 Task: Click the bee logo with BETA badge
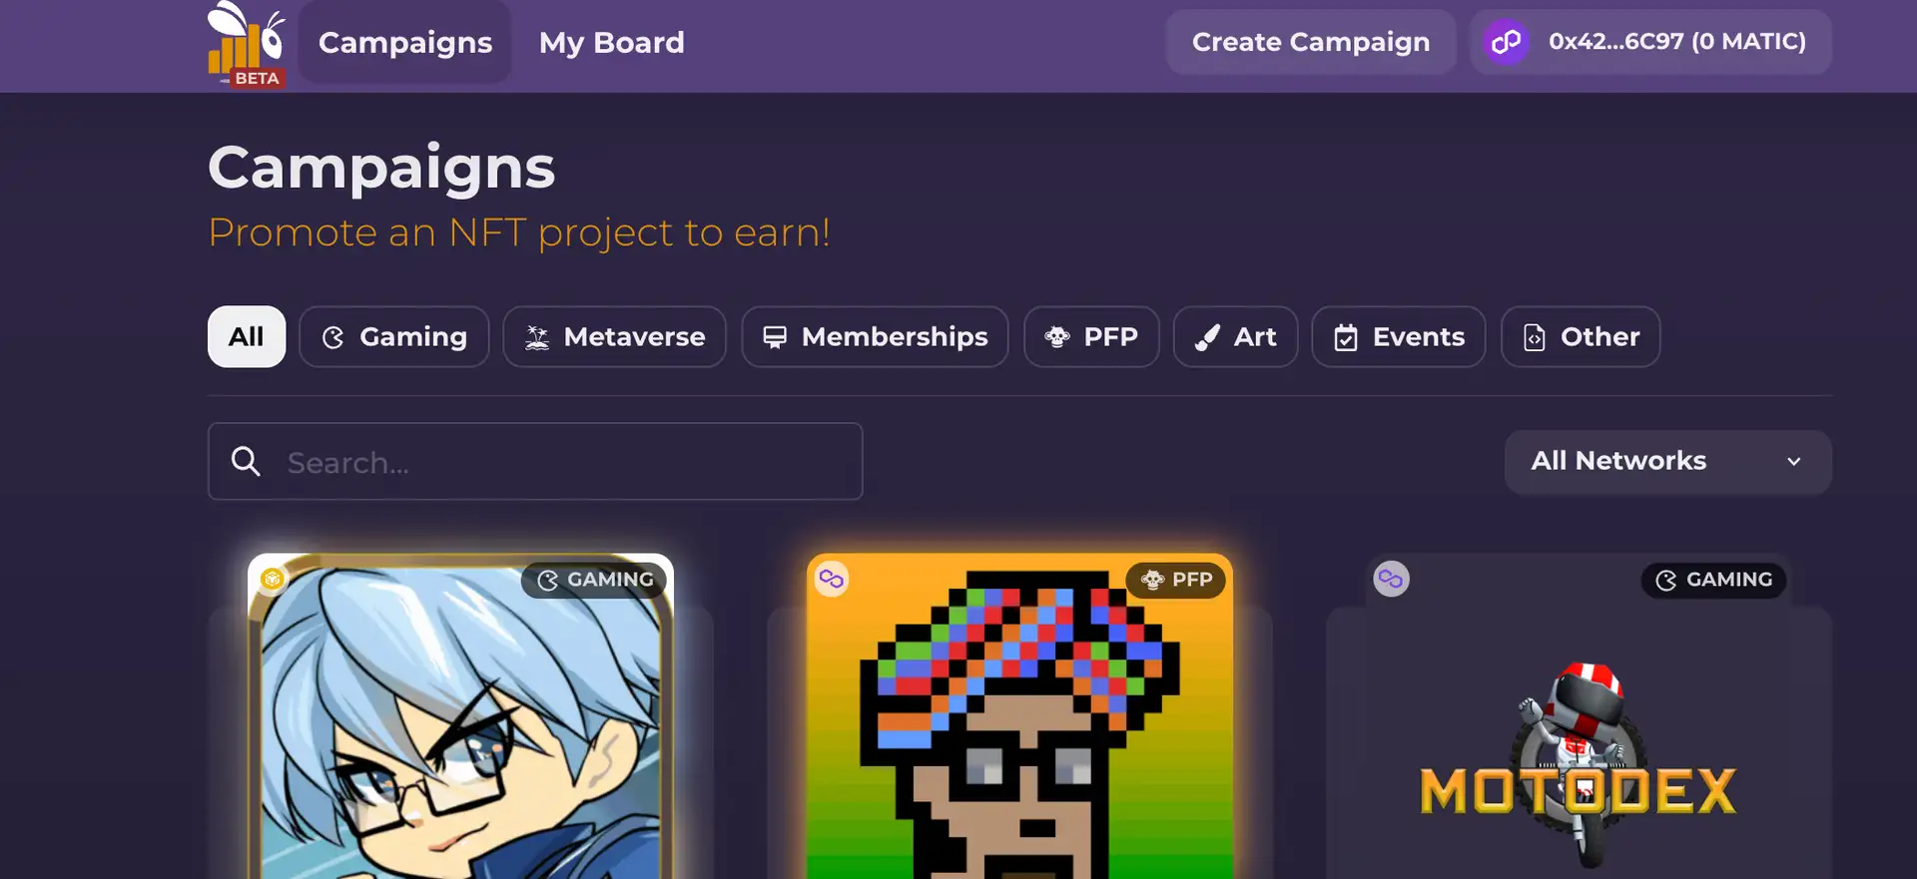tap(247, 44)
